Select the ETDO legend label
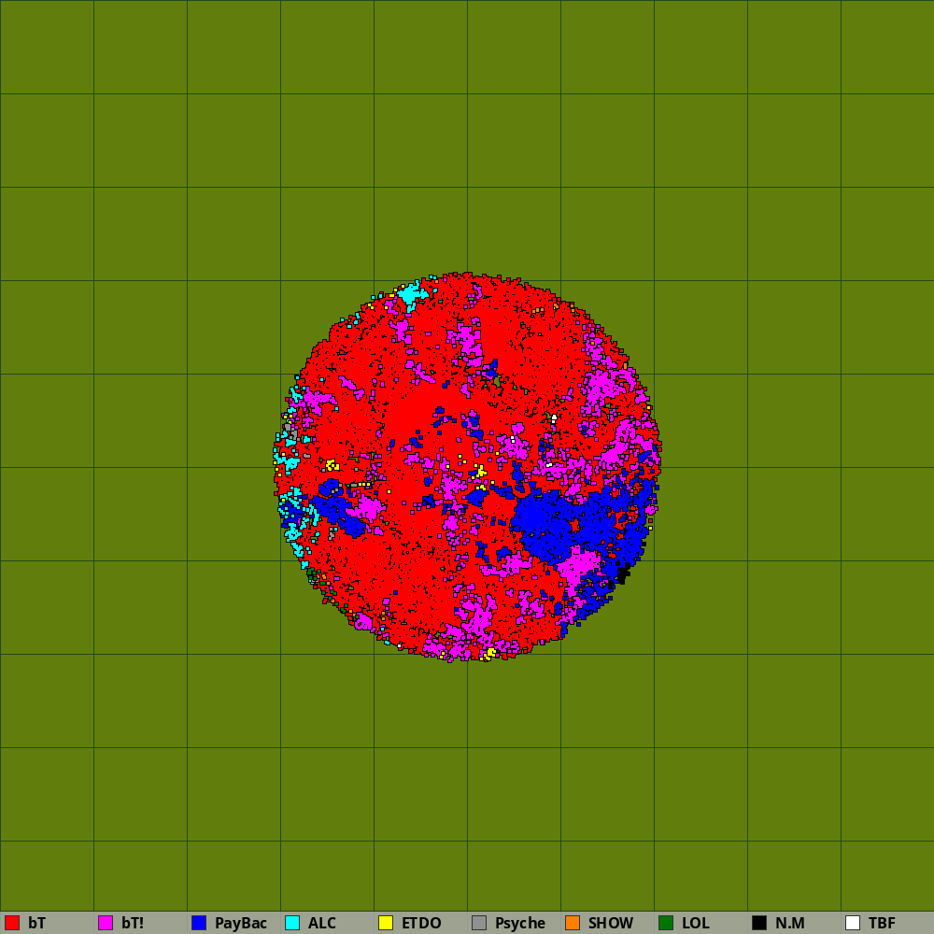Image resolution: width=934 pixels, height=934 pixels. point(421,923)
